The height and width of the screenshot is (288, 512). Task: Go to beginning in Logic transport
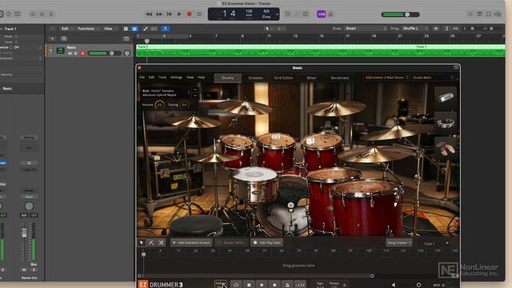[169, 14]
